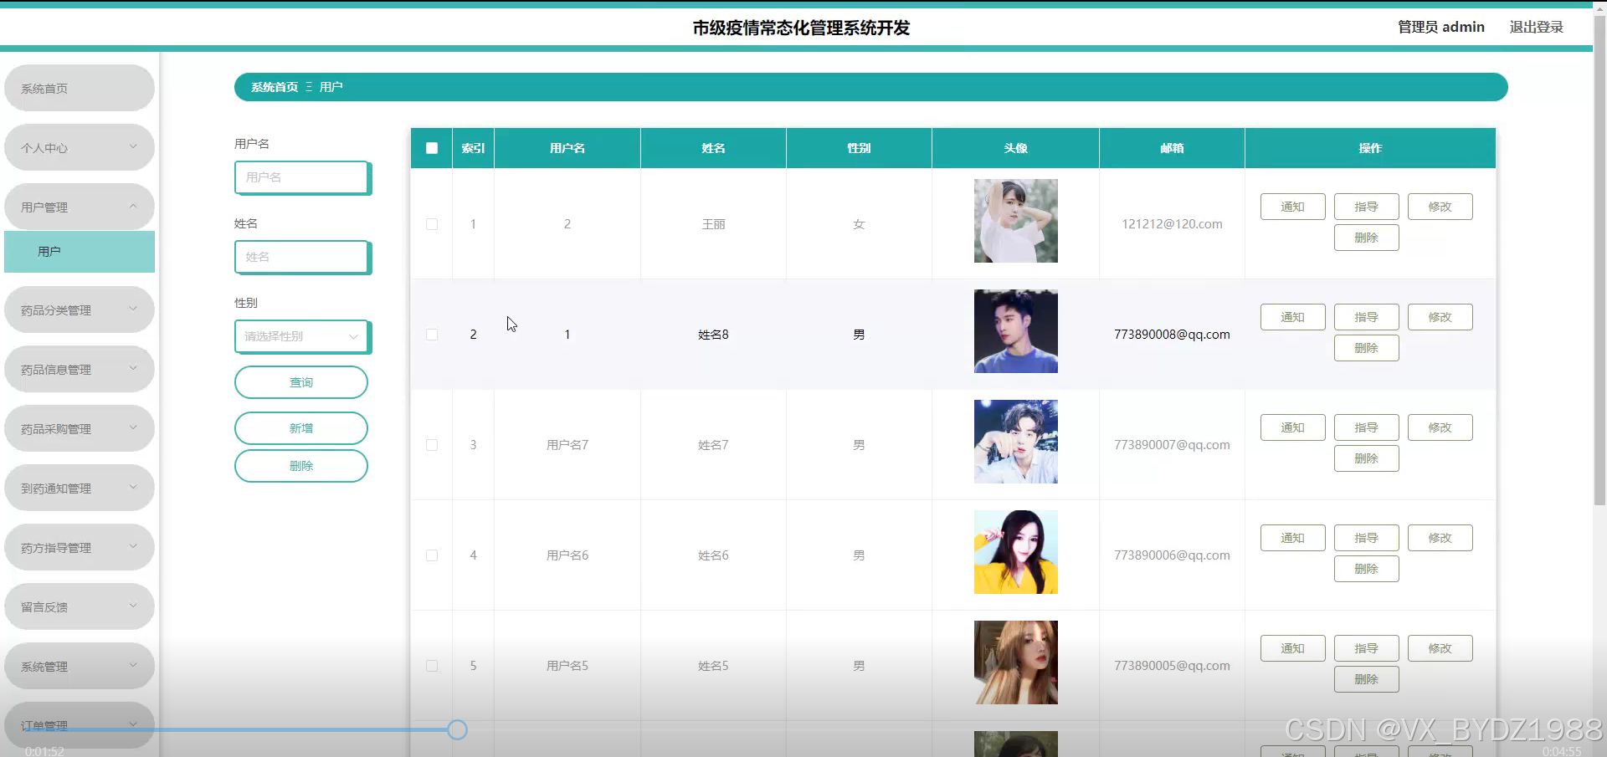The width and height of the screenshot is (1607, 757).
Task: Open the avatar photo of 姓名8
Action: coord(1015,331)
